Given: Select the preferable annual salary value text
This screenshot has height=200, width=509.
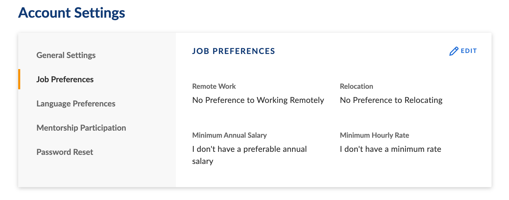Looking at the screenshot, I should [x=249, y=155].
